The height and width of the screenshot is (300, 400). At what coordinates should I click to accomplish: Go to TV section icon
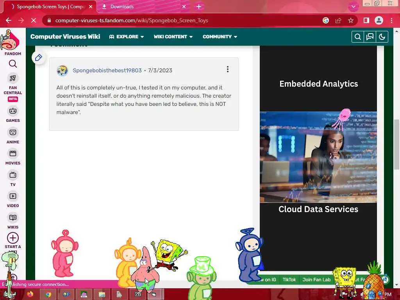point(13,175)
